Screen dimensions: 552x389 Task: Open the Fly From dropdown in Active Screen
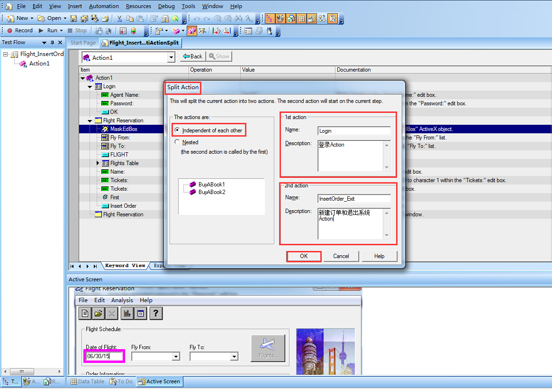176,357
